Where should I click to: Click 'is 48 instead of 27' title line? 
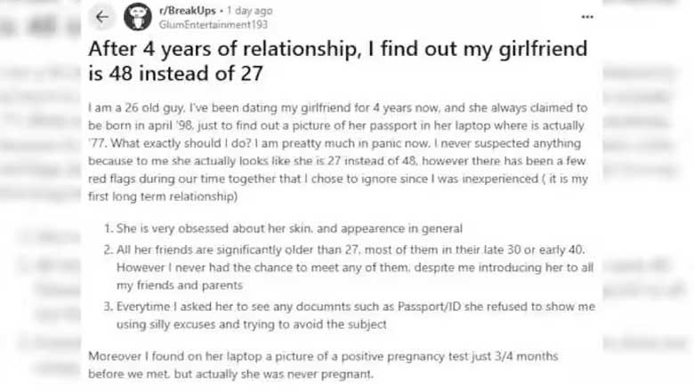175,74
